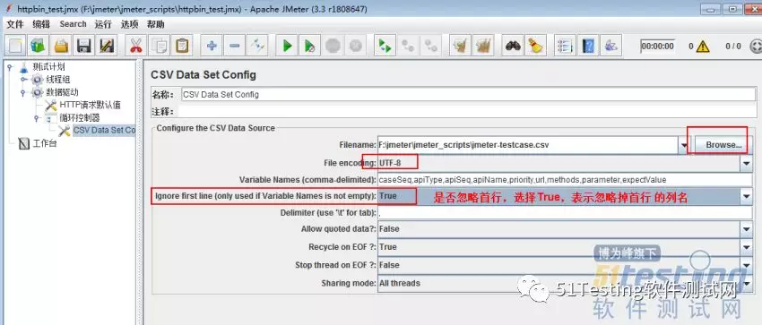
Task: Cut the selection with the scissors icon
Action: (135, 46)
